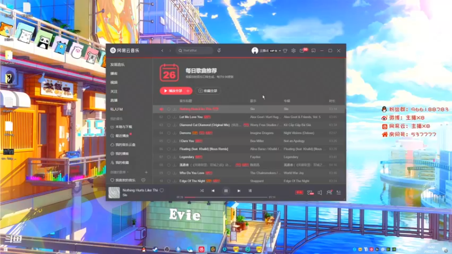Viewport: 452px width, 254px height.
Task: Click the plus on the 播放全部 button
Action: coord(188,91)
